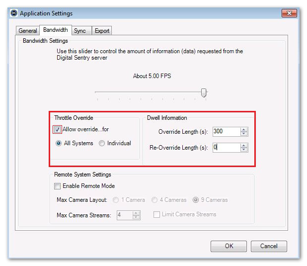
Task: Increase Max Camera Streams with up arrow
Action: (x=136, y=213)
